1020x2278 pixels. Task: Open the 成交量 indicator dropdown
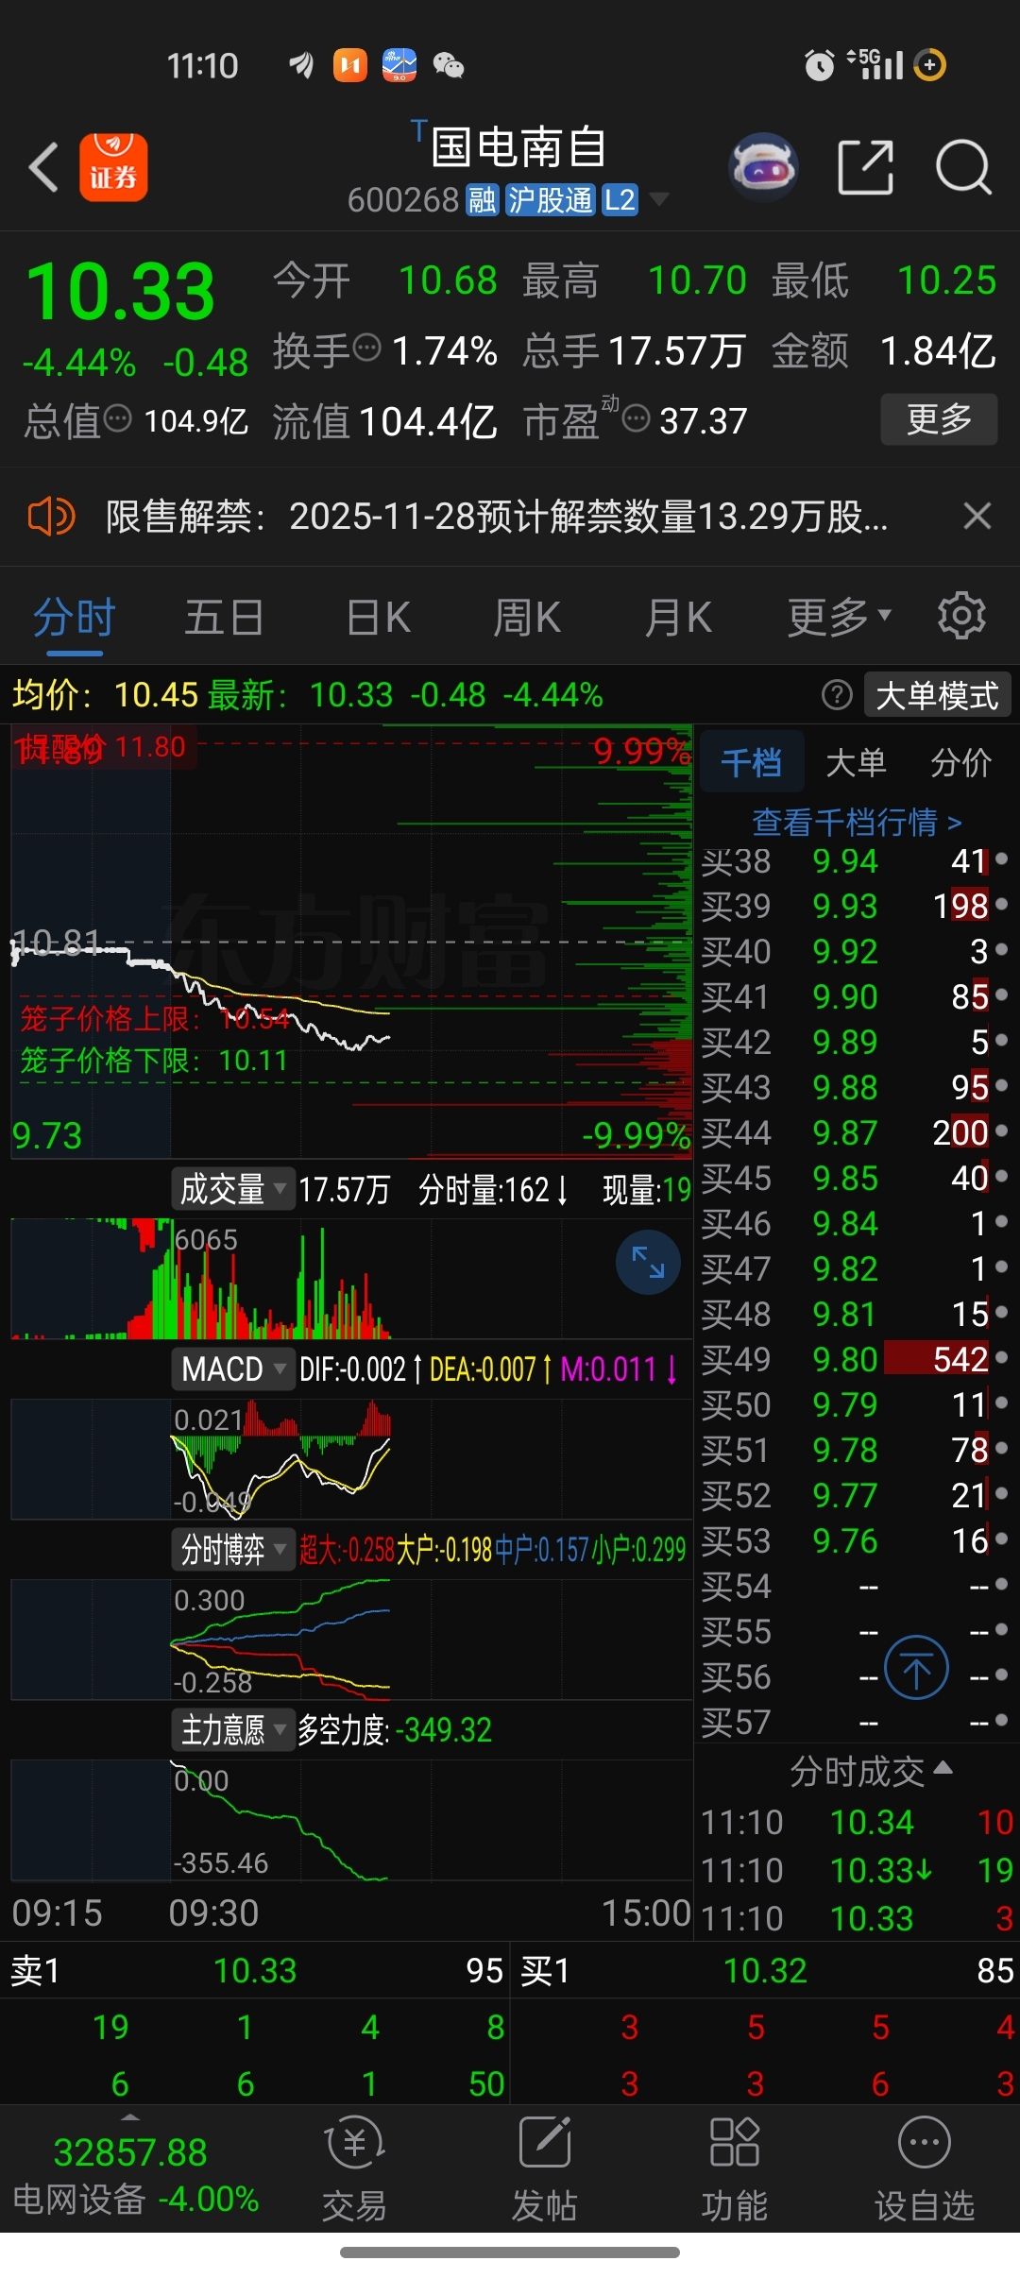pyautogui.click(x=233, y=1189)
